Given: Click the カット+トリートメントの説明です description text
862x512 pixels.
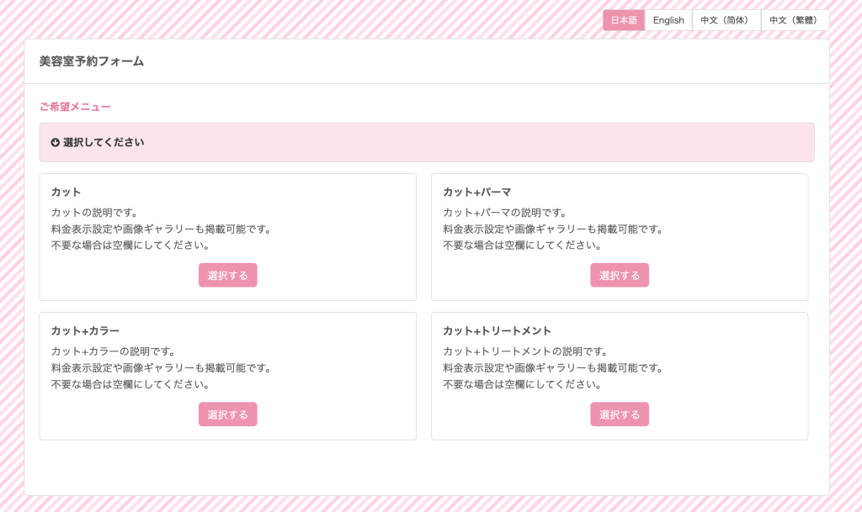Looking at the screenshot, I should [x=525, y=351].
